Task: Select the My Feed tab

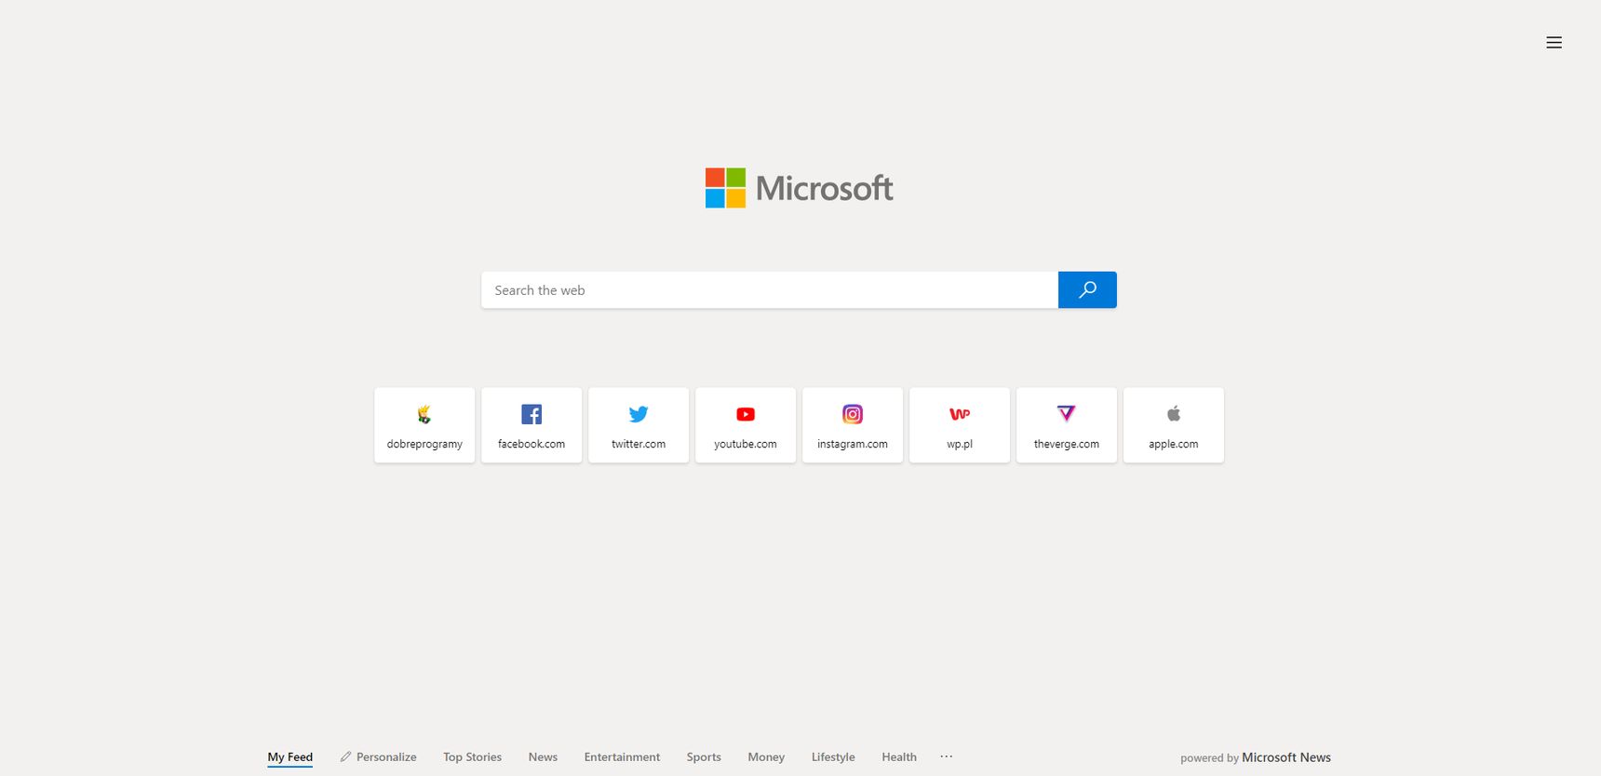Action: [x=290, y=756]
